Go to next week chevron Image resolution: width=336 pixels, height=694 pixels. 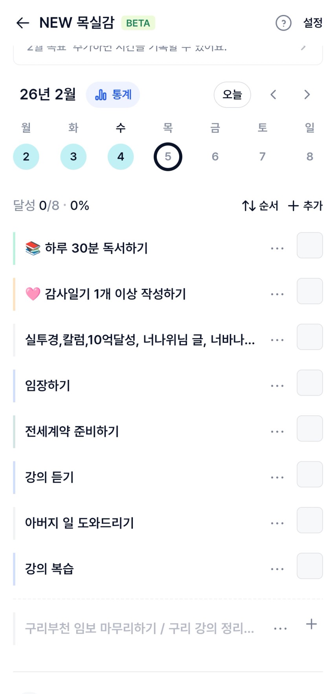[x=307, y=95]
